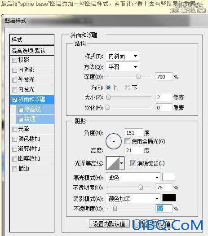The image size is (208, 236).
Task: Open the 阴影模式 颜色加深 dropdown
Action: (x=133, y=199)
